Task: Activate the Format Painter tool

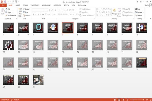Action: 11,15
